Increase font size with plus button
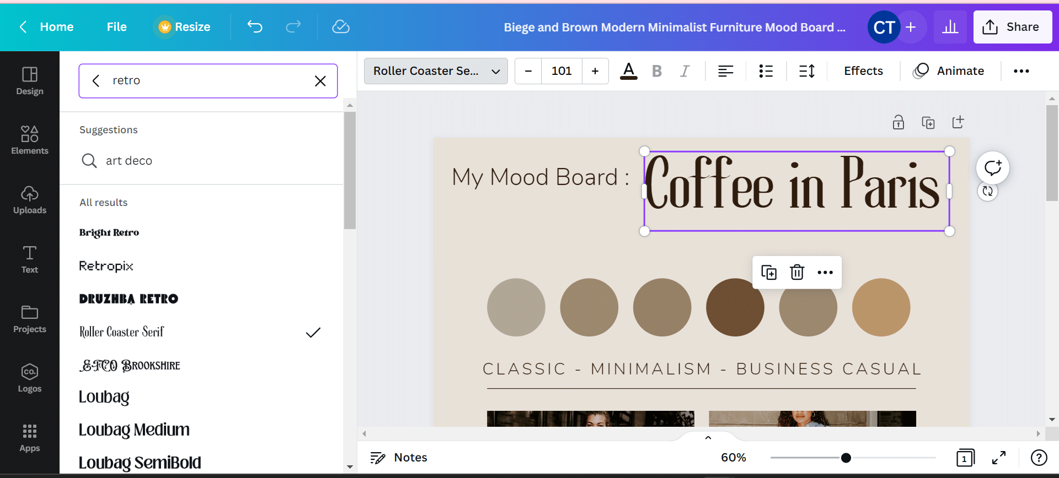Screen dimensions: 1059x478 pos(595,71)
